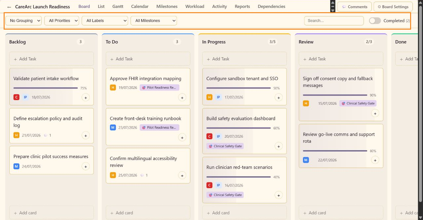Switch to the Calendar tab

pos(140,6)
